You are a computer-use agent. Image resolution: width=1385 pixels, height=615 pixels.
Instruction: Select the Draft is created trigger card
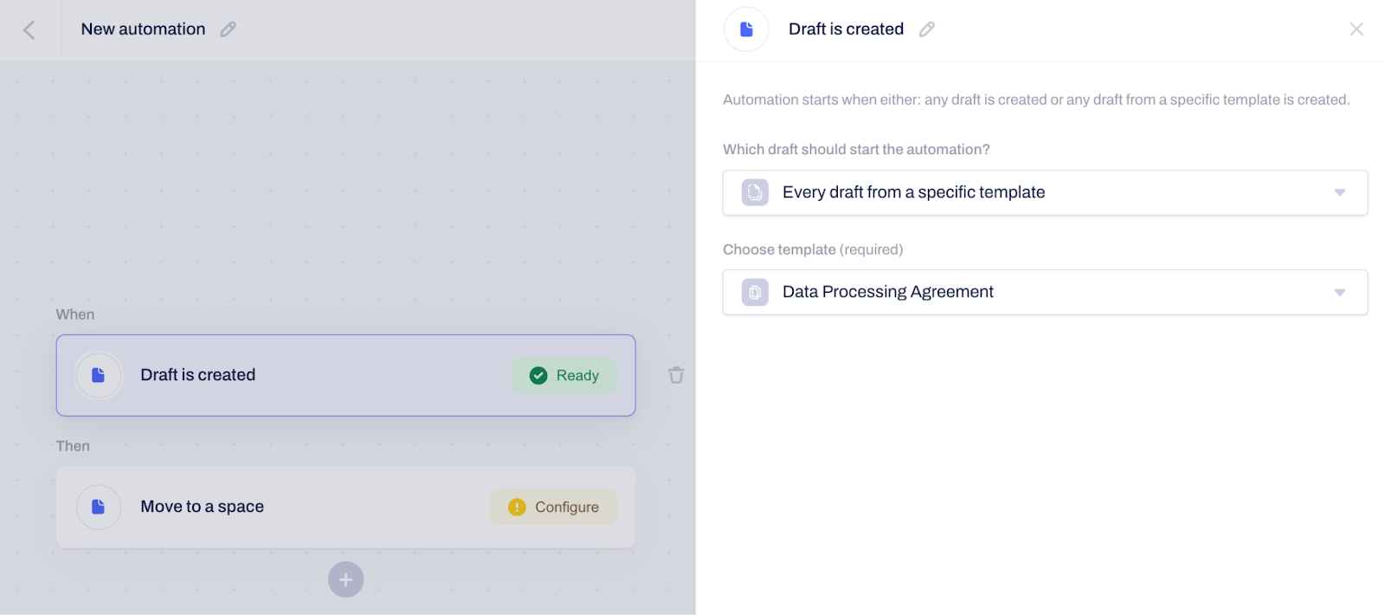[x=345, y=375]
